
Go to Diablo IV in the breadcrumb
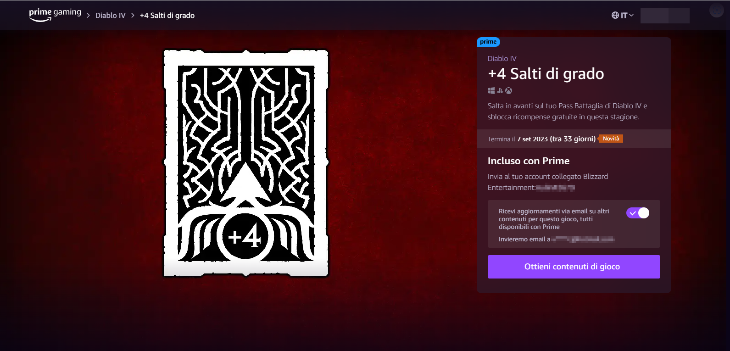110,15
